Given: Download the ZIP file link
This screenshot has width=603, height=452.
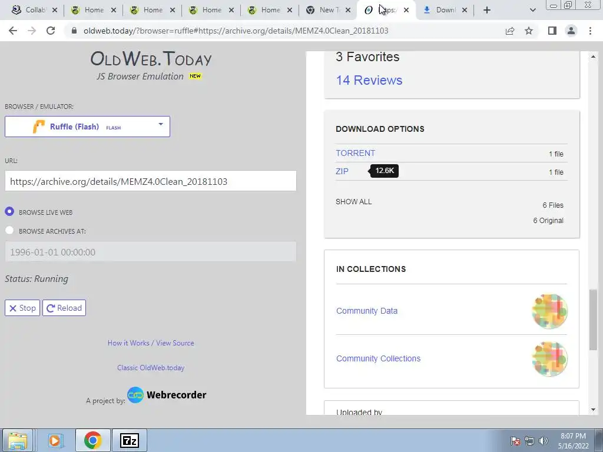Looking at the screenshot, I should click(x=342, y=171).
